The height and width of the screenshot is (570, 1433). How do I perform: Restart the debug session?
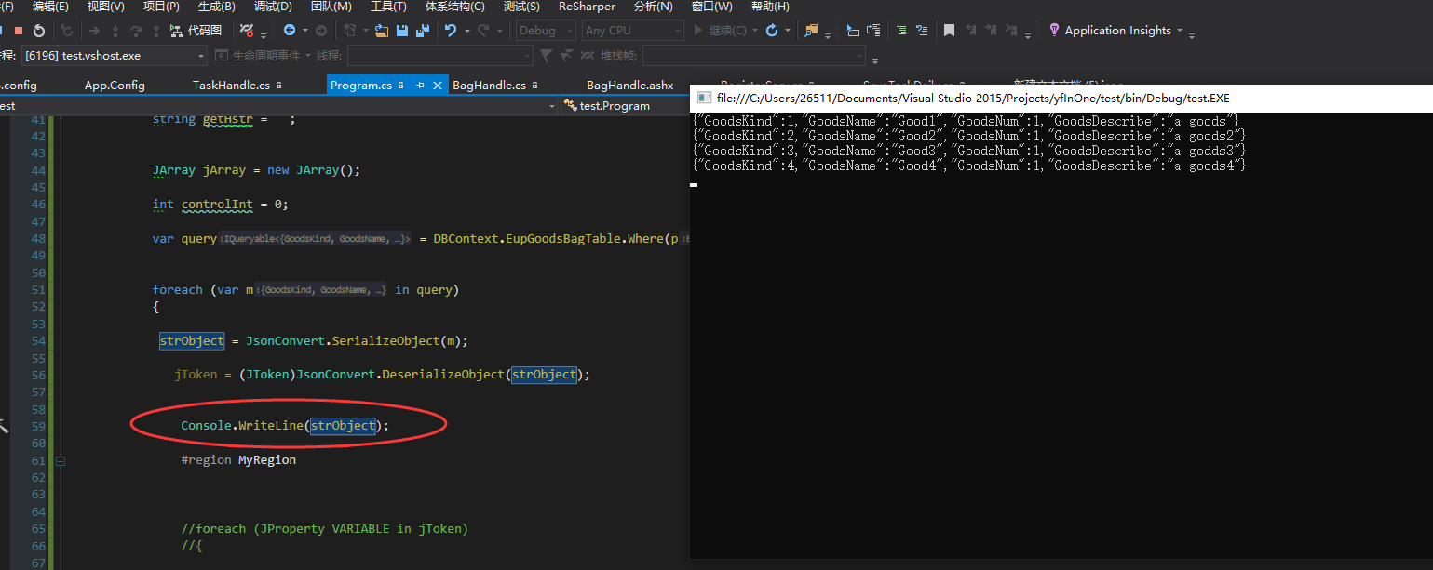[39, 31]
